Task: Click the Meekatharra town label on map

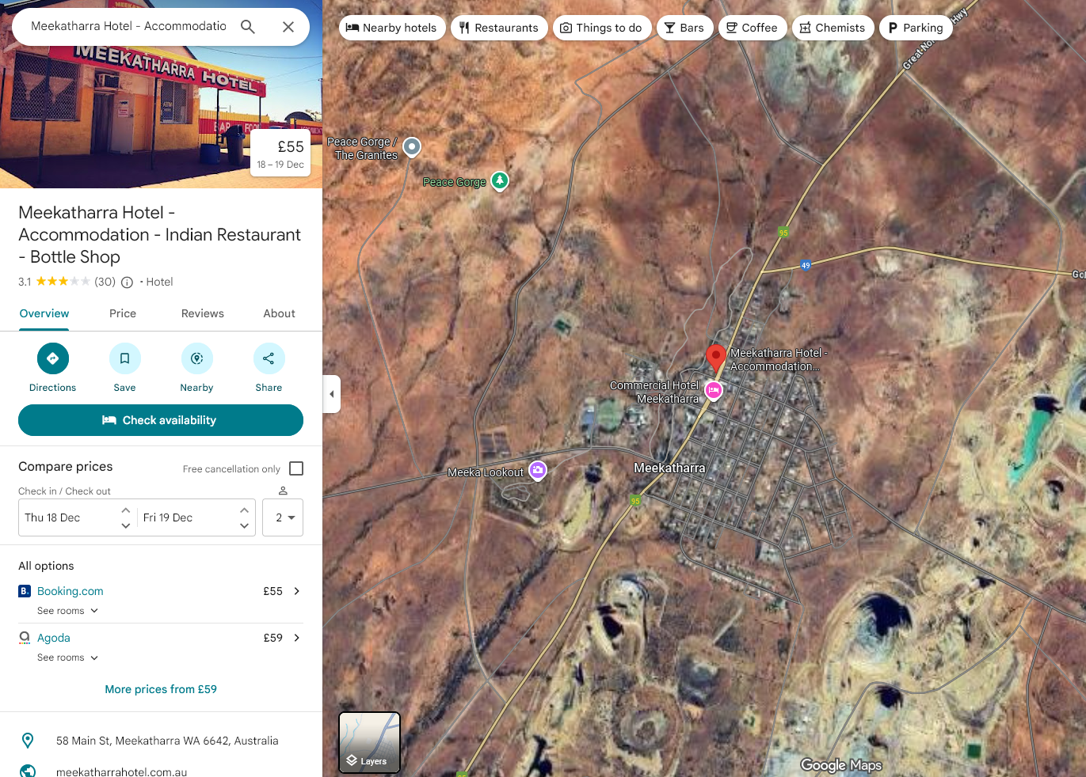Action: [x=669, y=468]
